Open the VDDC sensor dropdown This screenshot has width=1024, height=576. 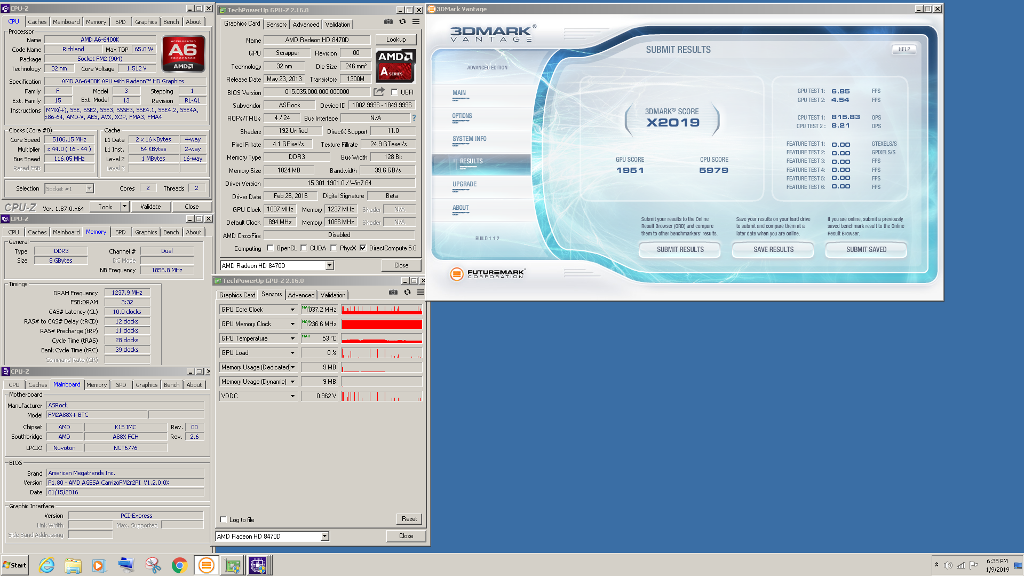(x=292, y=396)
